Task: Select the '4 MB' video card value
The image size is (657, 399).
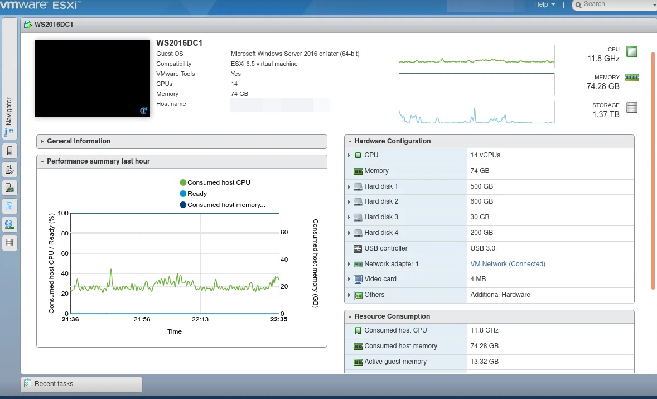Action: 478,279
